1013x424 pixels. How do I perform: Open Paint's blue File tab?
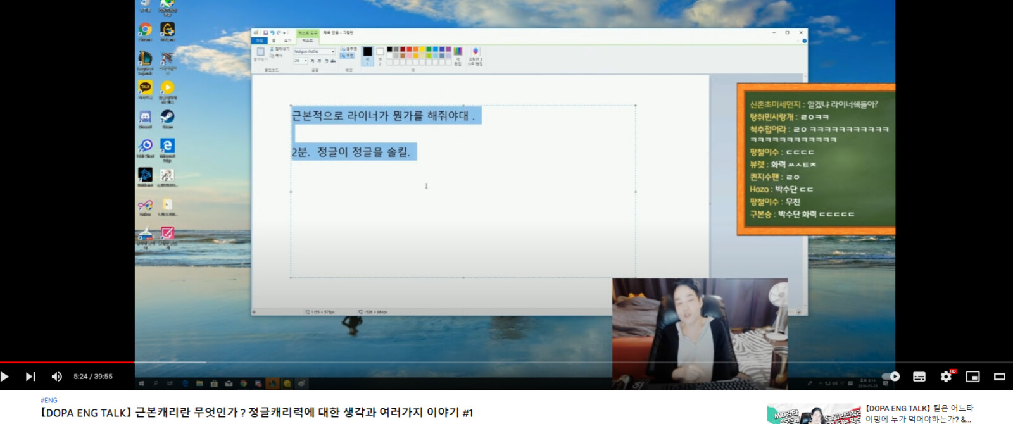(259, 41)
